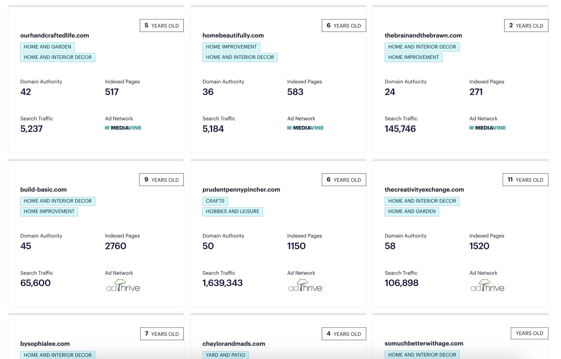Click search traffic value 145,746
This screenshot has height=359, width=561.
(x=400, y=129)
